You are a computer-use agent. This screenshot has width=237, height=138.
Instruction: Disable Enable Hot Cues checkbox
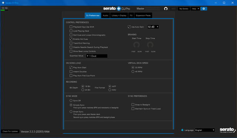click(71, 39)
